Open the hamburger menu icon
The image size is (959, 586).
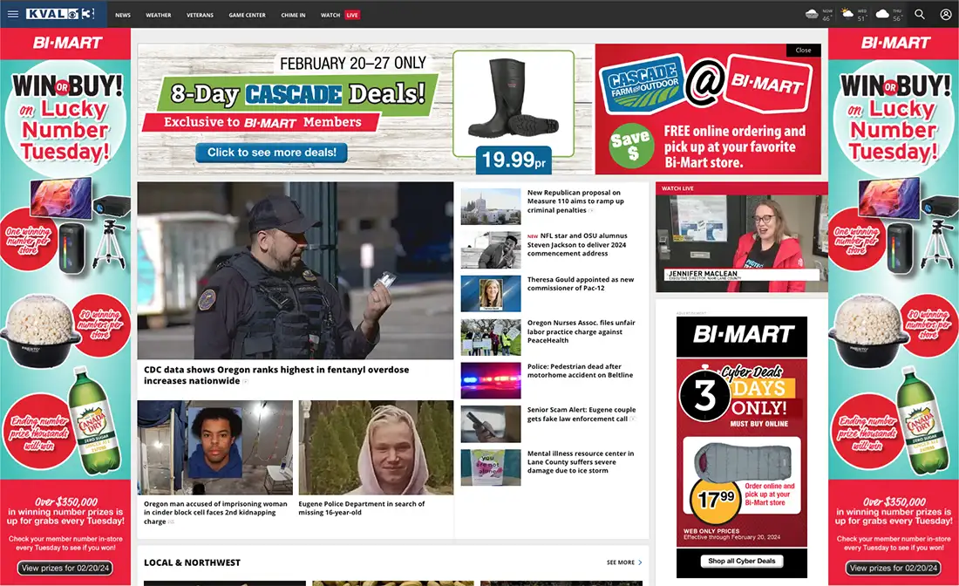13,14
